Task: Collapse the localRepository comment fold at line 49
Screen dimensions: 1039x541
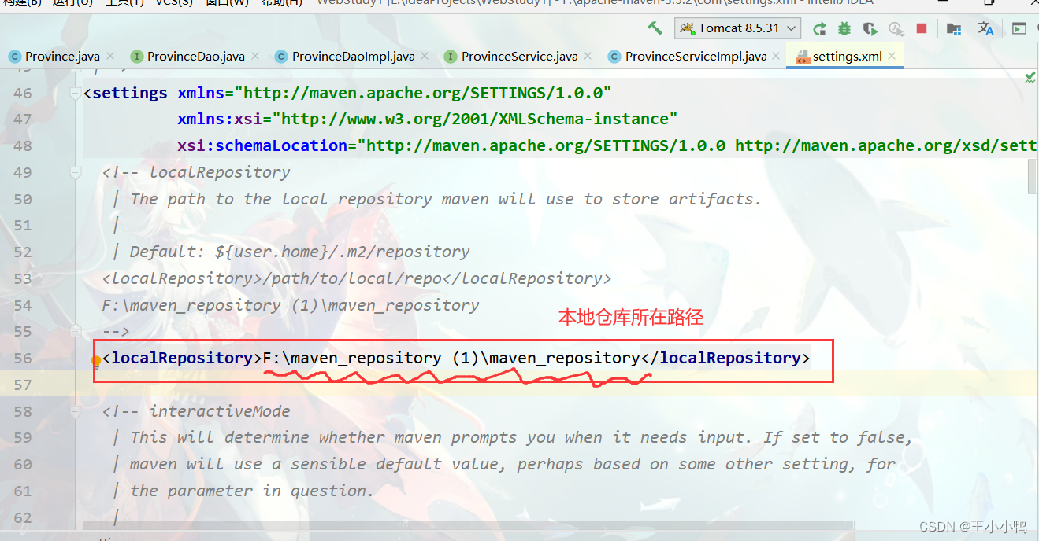Action: point(76,172)
